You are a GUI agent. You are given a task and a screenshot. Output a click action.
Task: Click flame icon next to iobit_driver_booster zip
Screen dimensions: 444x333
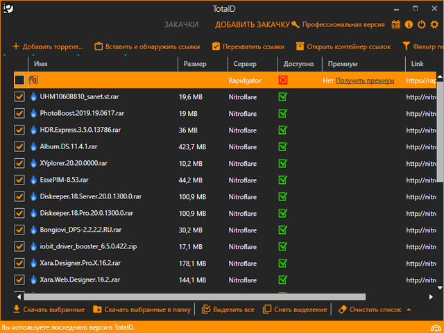34,247
